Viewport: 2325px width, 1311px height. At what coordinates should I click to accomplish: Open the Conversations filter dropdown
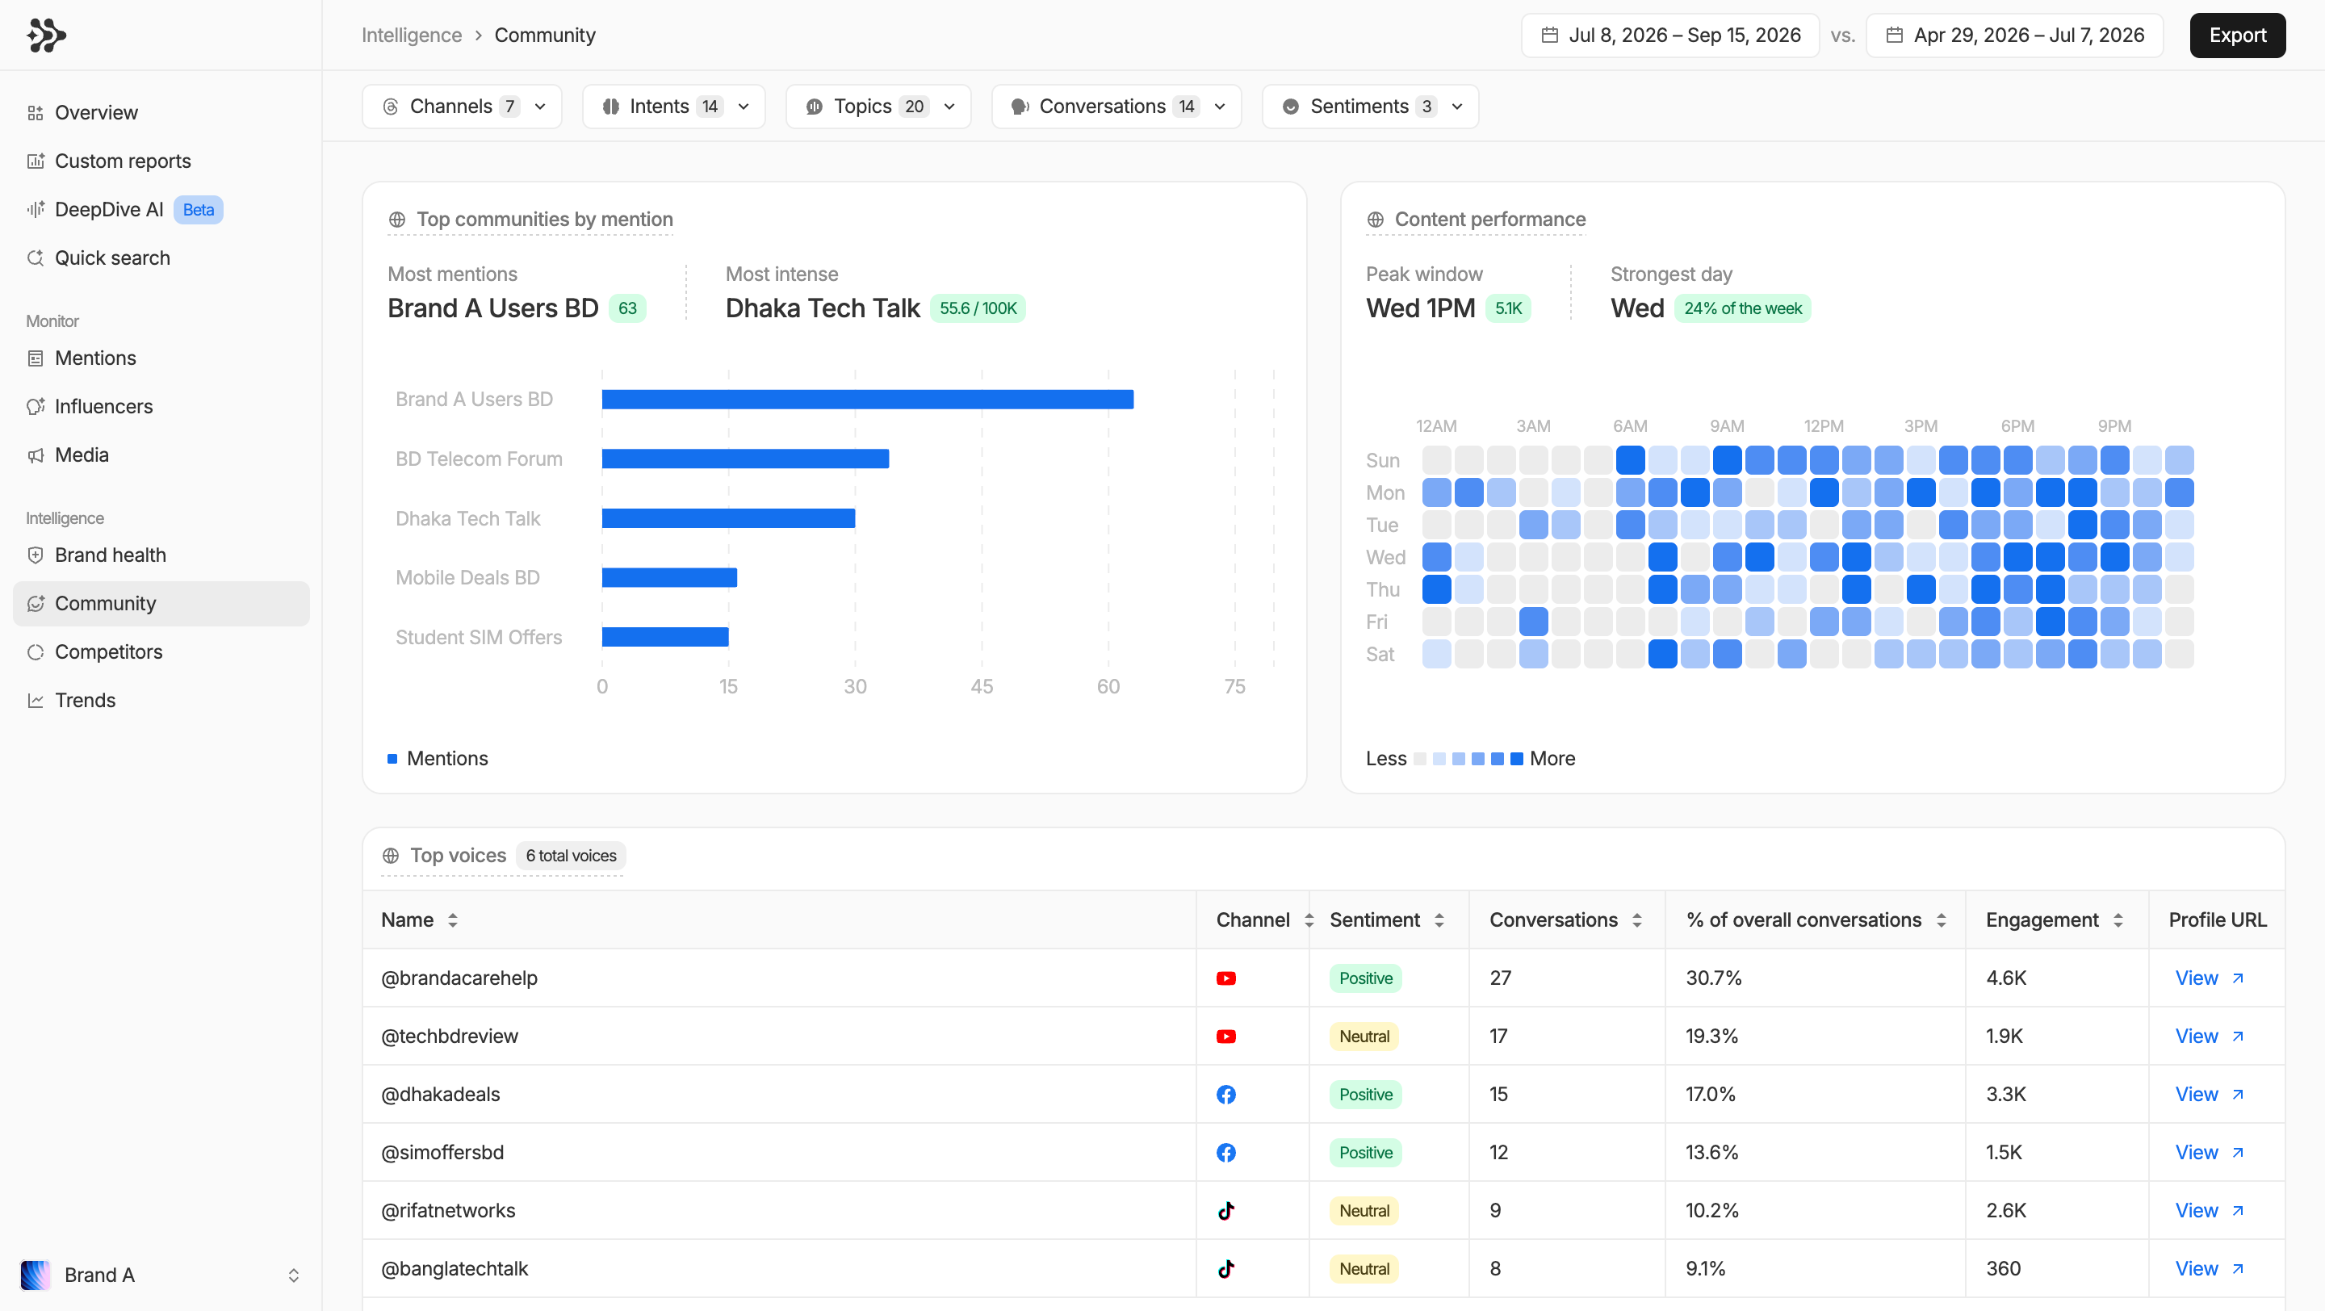coord(1116,107)
